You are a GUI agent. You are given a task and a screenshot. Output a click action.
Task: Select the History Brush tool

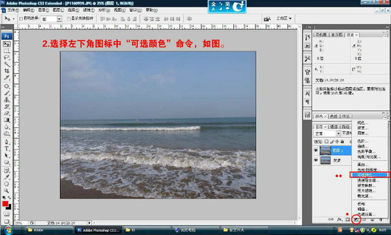7,106
